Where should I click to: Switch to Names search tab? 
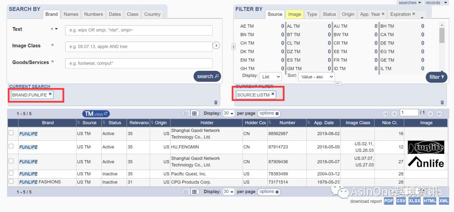pyautogui.click(x=71, y=14)
